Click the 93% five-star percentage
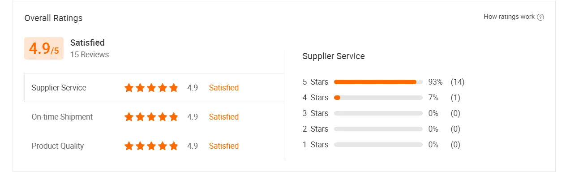The width and height of the screenshot is (566, 176). pos(435,82)
